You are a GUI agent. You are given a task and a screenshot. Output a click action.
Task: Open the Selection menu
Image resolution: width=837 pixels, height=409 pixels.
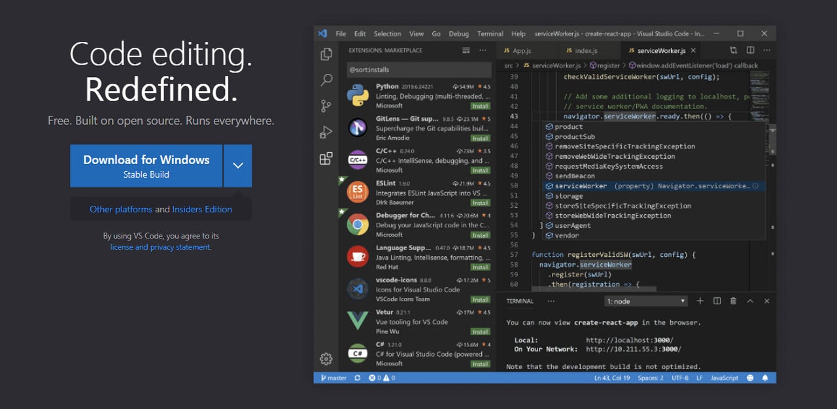point(388,34)
